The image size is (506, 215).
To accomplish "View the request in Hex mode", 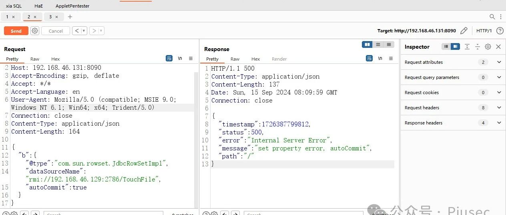I will pyautogui.click(x=56, y=59).
